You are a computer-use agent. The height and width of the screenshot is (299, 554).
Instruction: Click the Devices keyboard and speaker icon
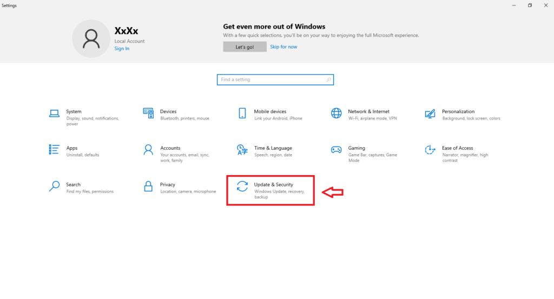click(148, 114)
